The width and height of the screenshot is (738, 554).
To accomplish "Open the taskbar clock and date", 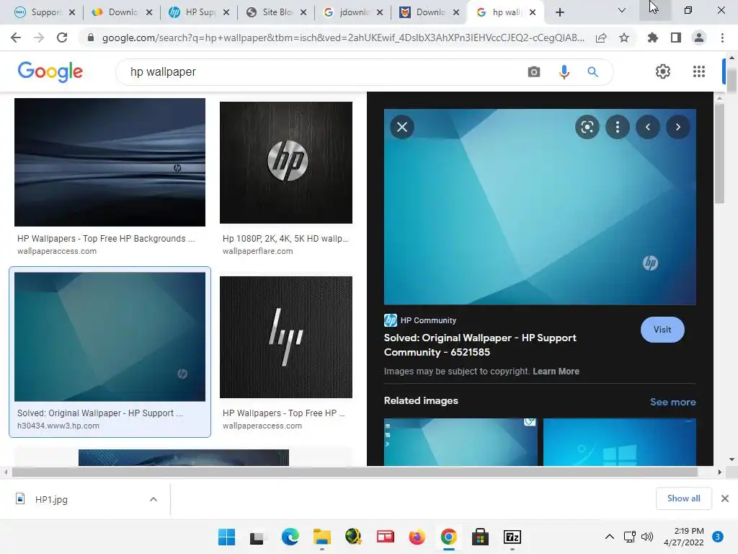I will (684, 537).
